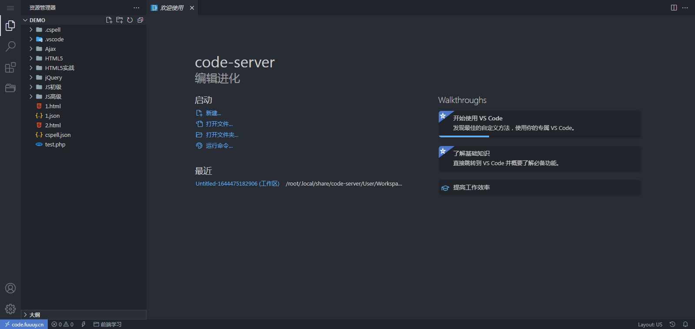Image resolution: width=695 pixels, height=329 pixels.
Task: Click the history clock status icon
Action: pyautogui.click(x=672, y=324)
